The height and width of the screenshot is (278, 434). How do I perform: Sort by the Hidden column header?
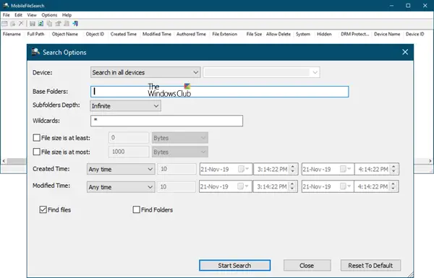(324, 34)
